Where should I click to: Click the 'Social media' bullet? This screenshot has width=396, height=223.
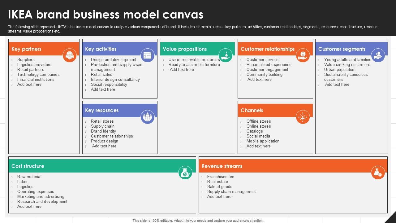(x=258, y=136)
